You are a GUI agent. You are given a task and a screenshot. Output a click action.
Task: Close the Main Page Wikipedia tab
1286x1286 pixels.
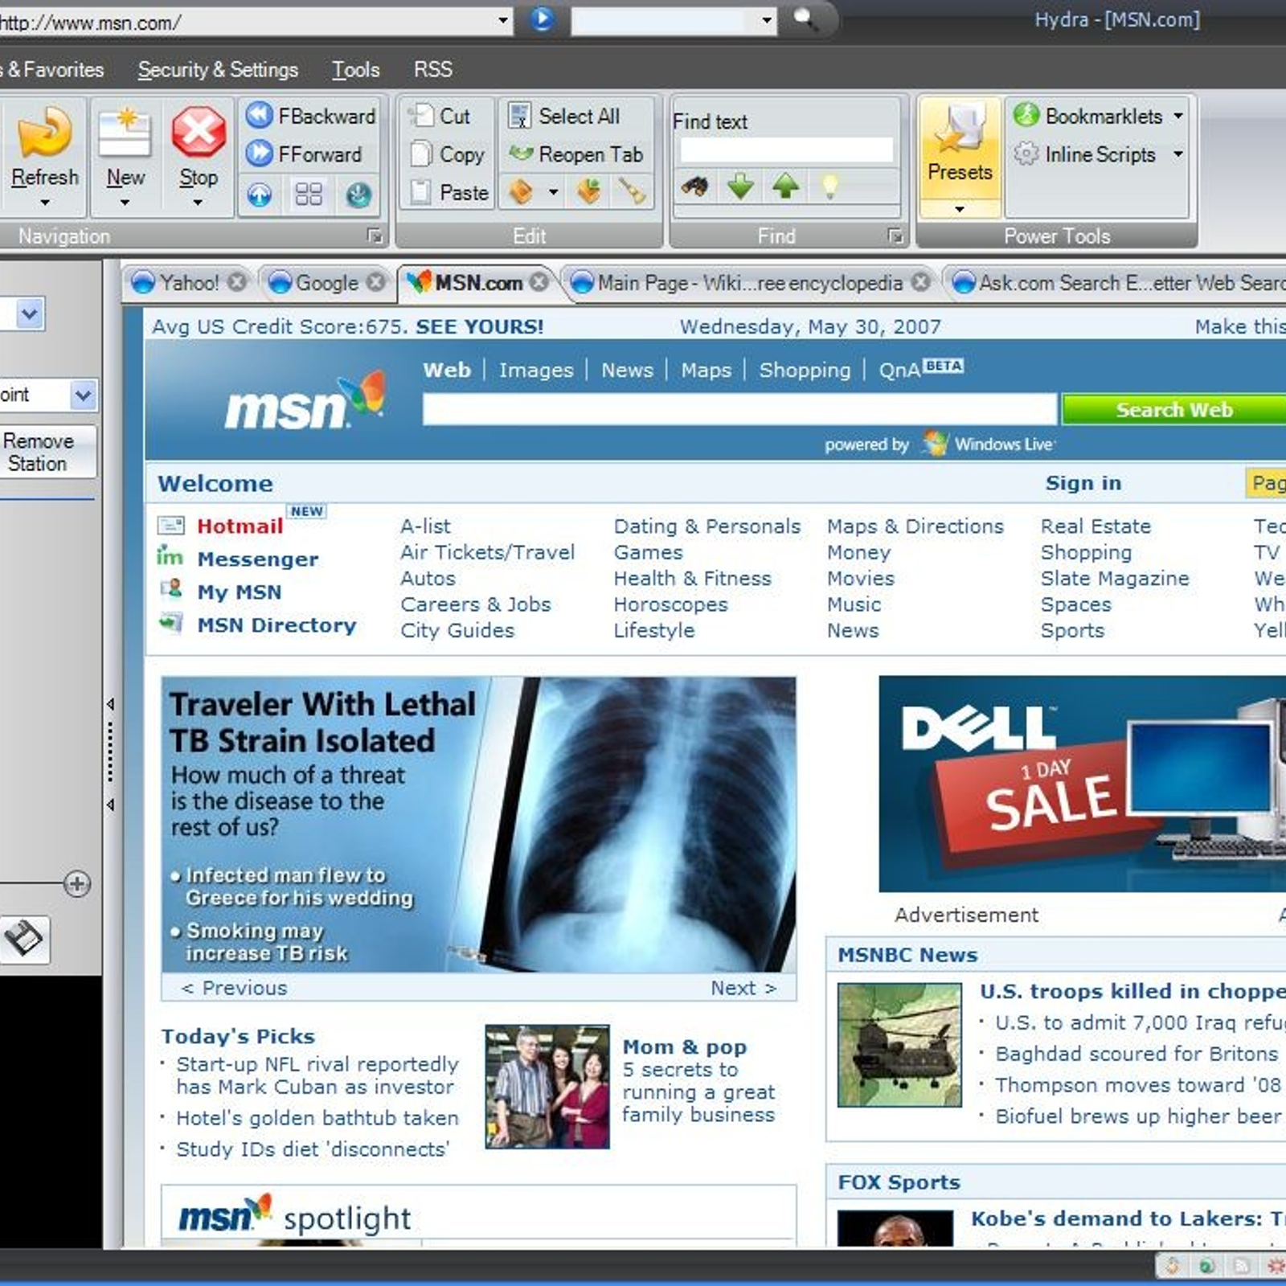click(x=921, y=282)
